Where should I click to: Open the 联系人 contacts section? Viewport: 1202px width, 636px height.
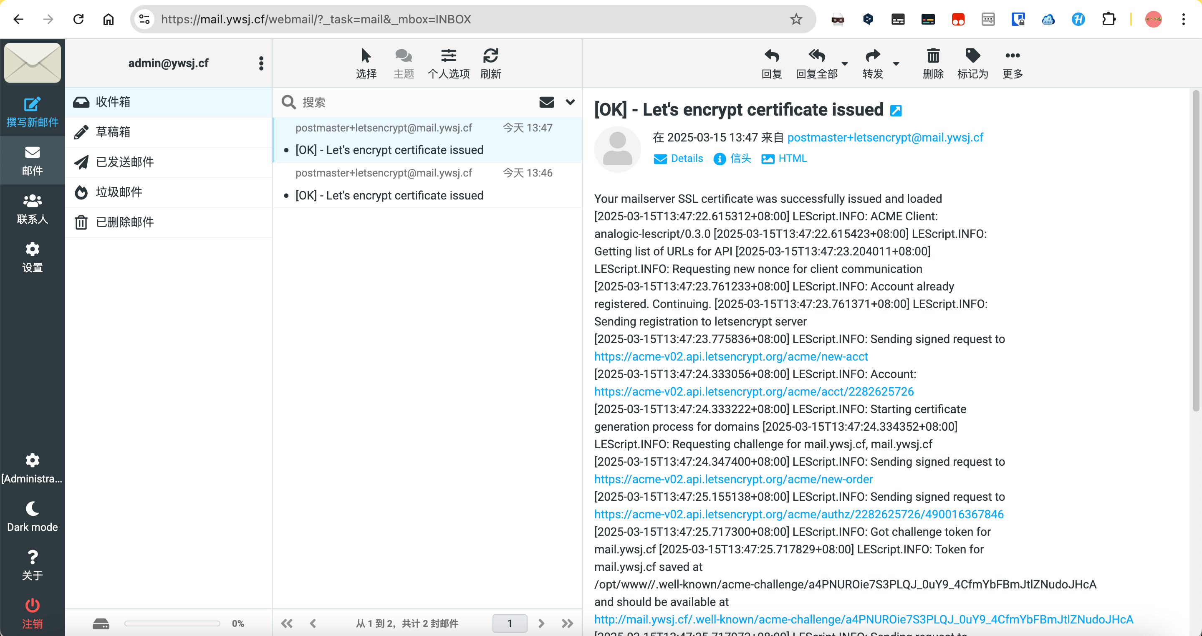(x=32, y=209)
